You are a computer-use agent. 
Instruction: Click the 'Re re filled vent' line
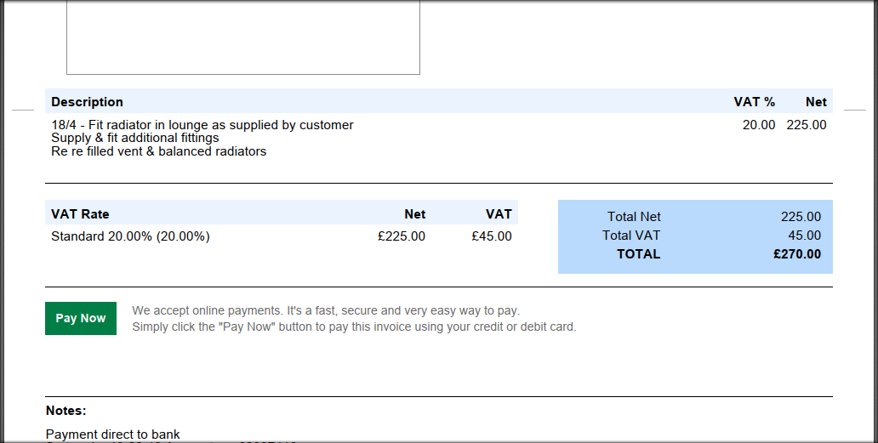click(x=159, y=151)
